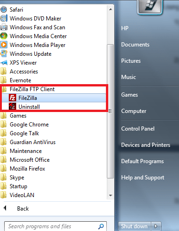The image size is (179, 231).
Task: Open Games in the right pane
Action: pos(130,95)
